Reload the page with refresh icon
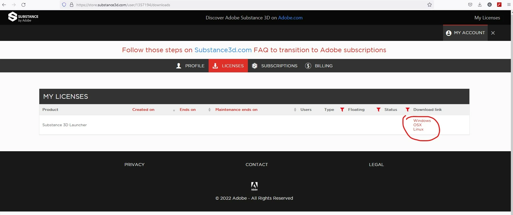This screenshot has width=513, height=215. click(23, 5)
